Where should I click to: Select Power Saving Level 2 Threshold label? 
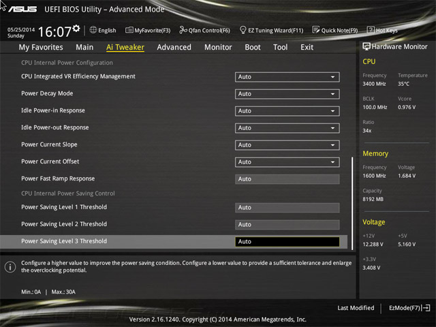point(64,224)
